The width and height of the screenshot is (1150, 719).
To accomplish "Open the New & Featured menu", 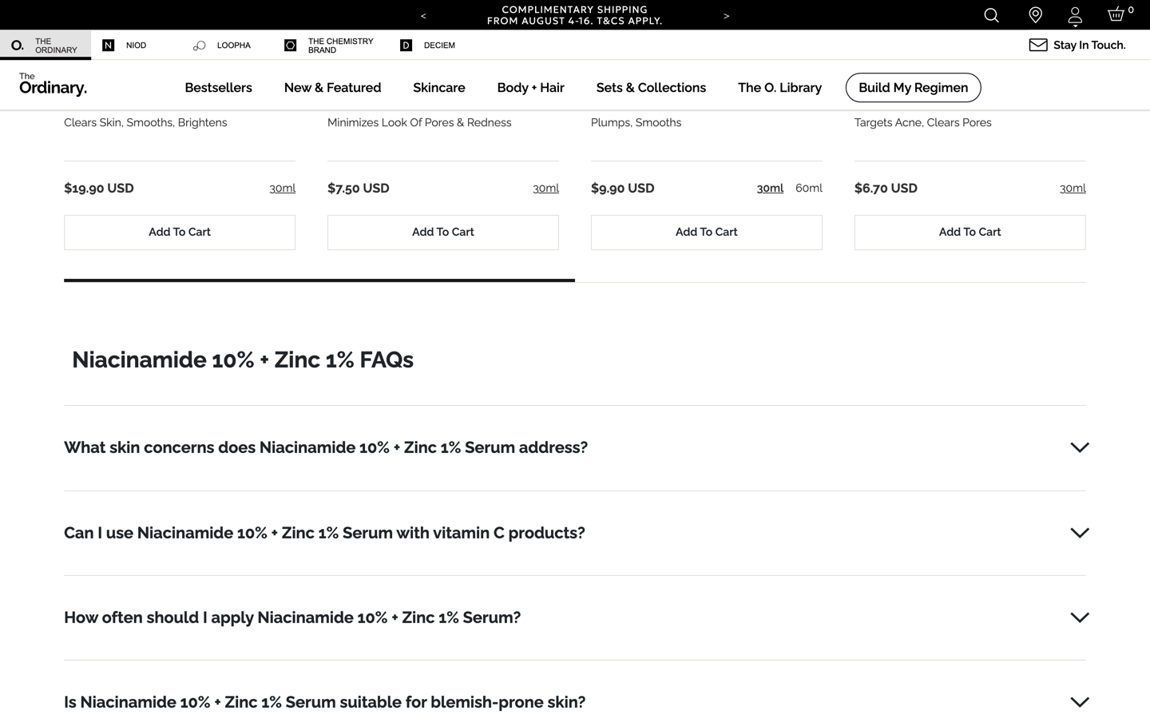I will click(x=332, y=88).
